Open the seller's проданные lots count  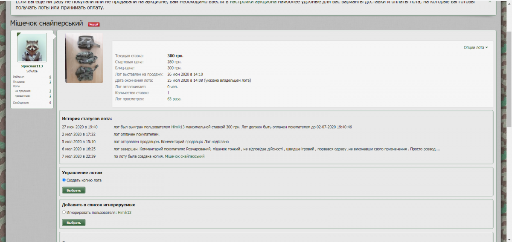(x=50, y=96)
